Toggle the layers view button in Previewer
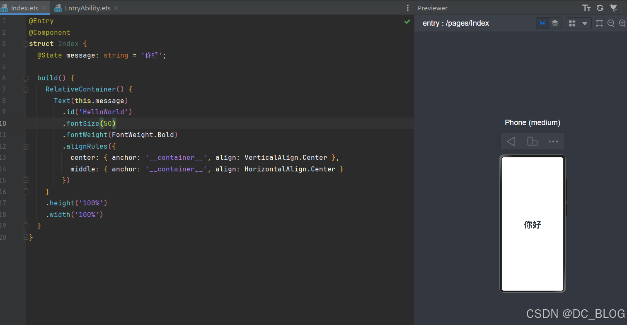 pyautogui.click(x=555, y=23)
